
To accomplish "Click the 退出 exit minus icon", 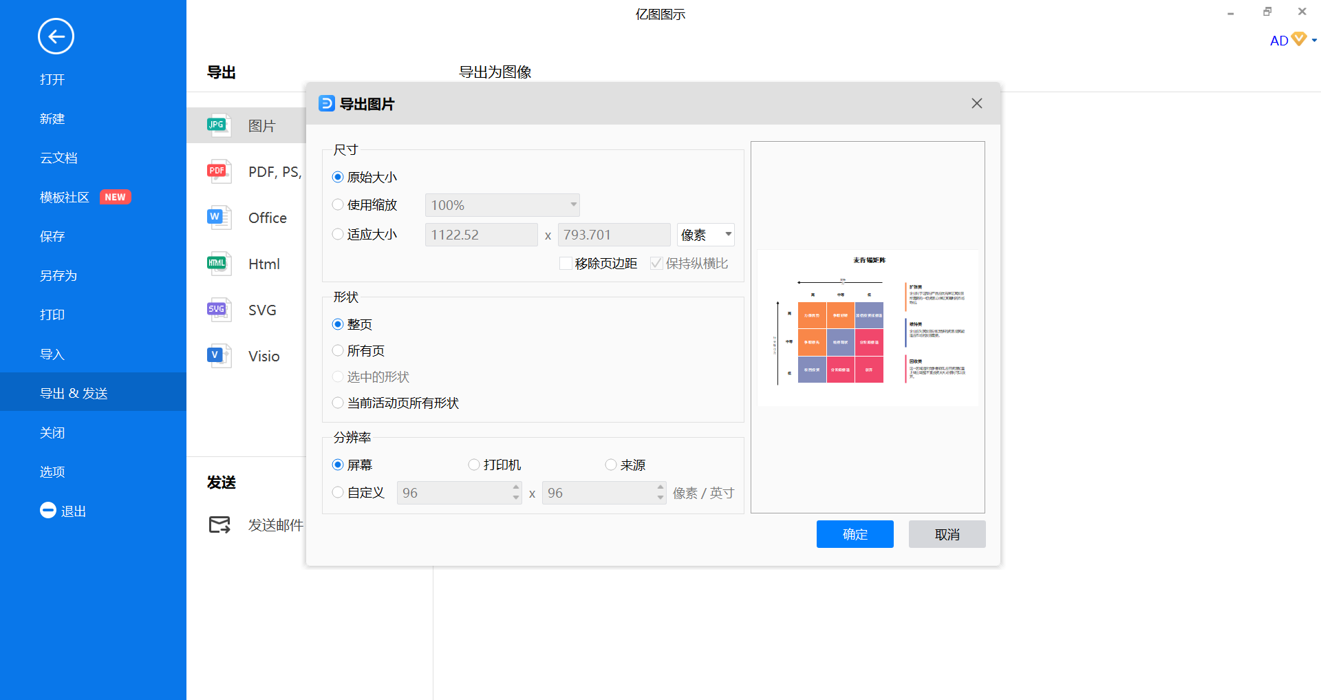I will pos(48,510).
